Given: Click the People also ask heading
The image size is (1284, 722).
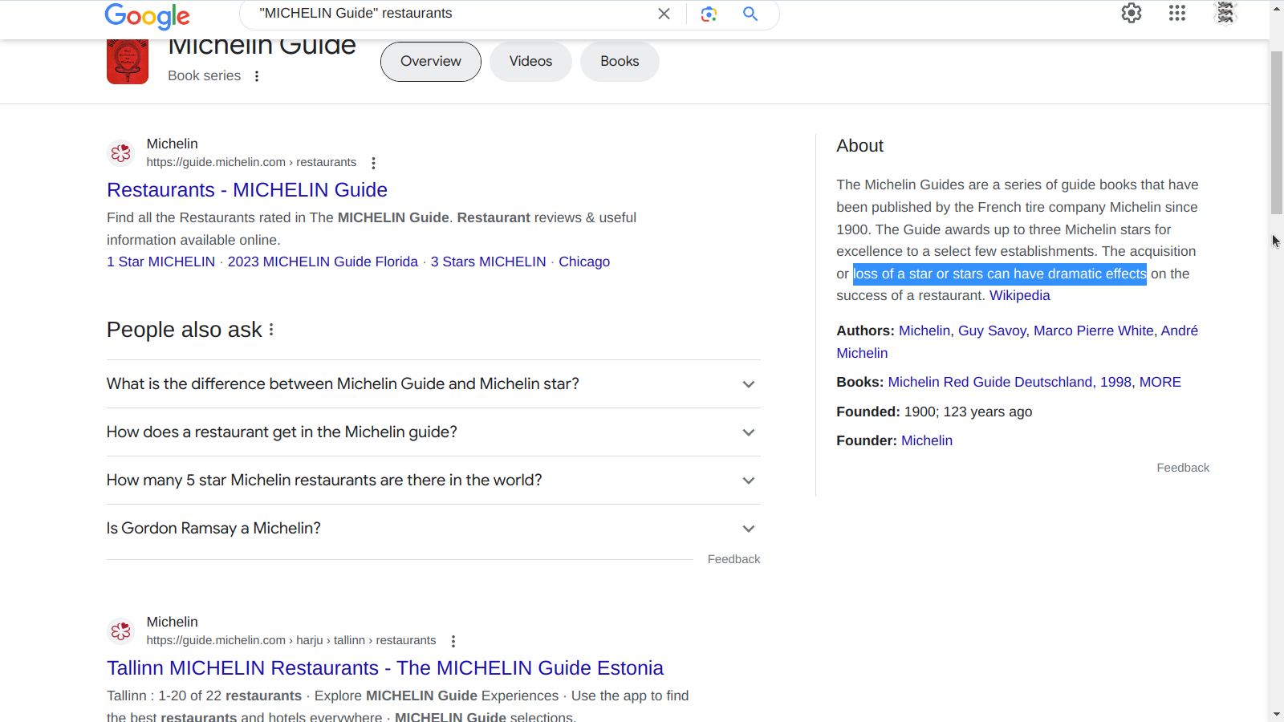Looking at the screenshot, I should click(x=185, y=330).
